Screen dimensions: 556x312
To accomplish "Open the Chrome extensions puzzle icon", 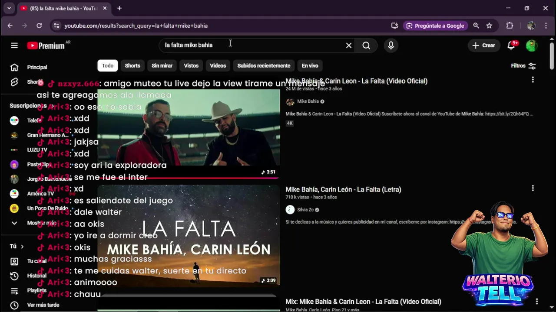I will tap(510, 26).
